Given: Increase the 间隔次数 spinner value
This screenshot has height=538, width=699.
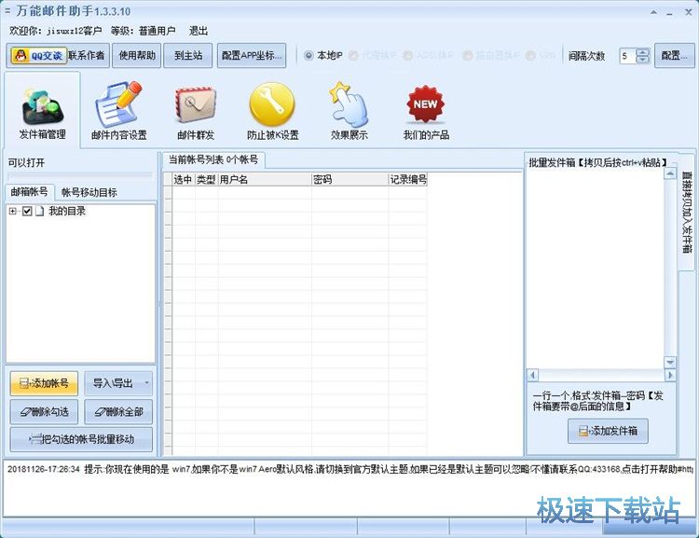Looking at the screenshot, I should point(642,51).
